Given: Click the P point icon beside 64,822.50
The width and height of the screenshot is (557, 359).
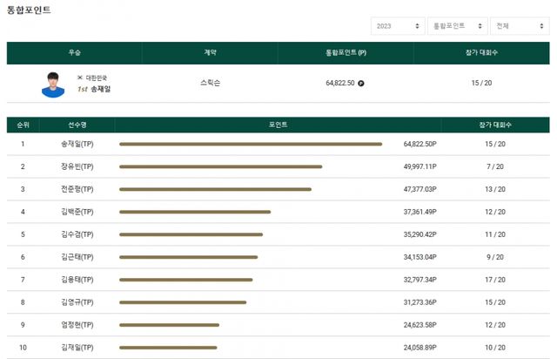Looking at the screenshot, I should [x=361, y=84].
